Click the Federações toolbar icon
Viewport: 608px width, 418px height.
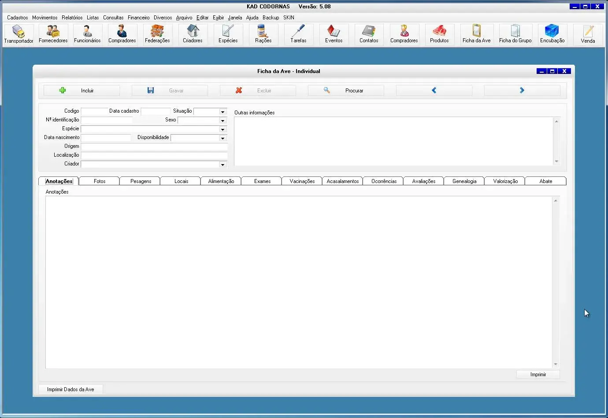(x=157, y=34)
